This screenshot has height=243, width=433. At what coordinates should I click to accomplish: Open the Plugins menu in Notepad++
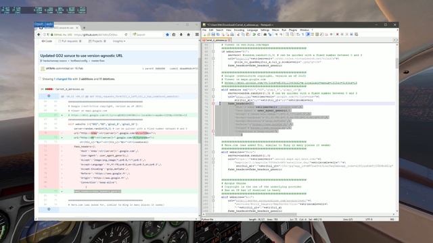[x=293, y=30]
